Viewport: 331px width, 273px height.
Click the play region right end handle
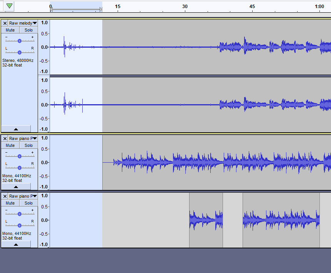101,9
